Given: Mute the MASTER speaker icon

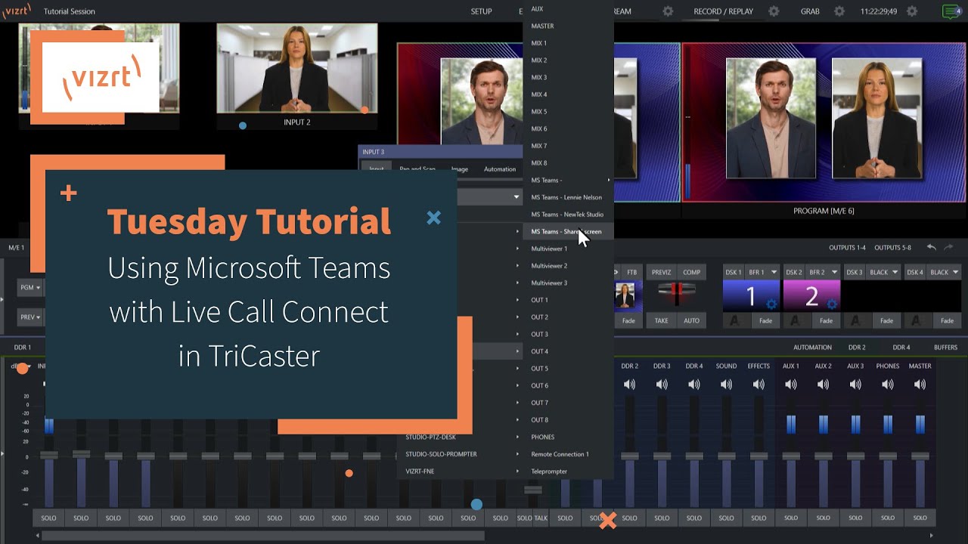Looking at the screenshot, I should click(920, 385).
